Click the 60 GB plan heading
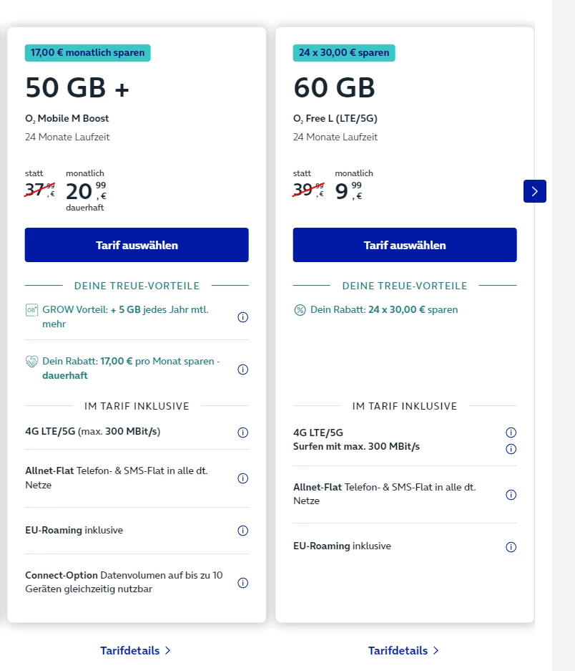The image size is (575, 671). point(334,87)
